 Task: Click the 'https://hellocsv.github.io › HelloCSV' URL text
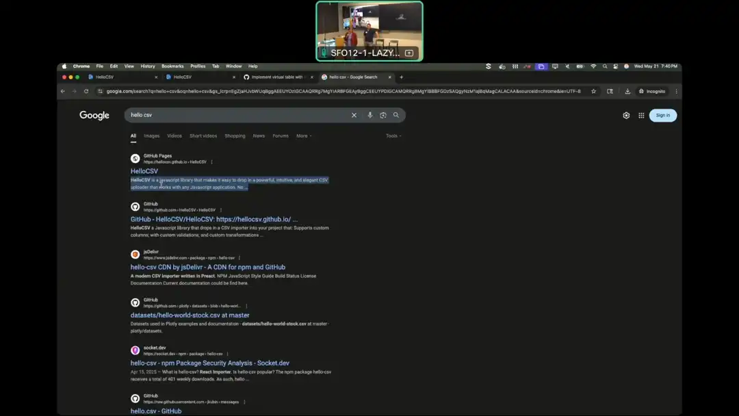175,162
